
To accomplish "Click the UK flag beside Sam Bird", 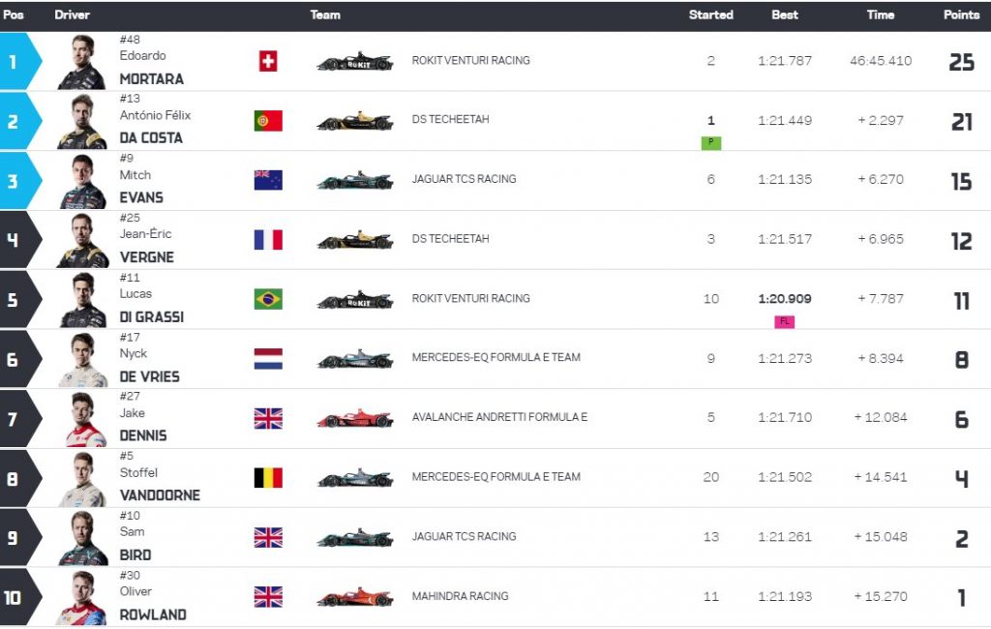I will click(x=268, y=537).
